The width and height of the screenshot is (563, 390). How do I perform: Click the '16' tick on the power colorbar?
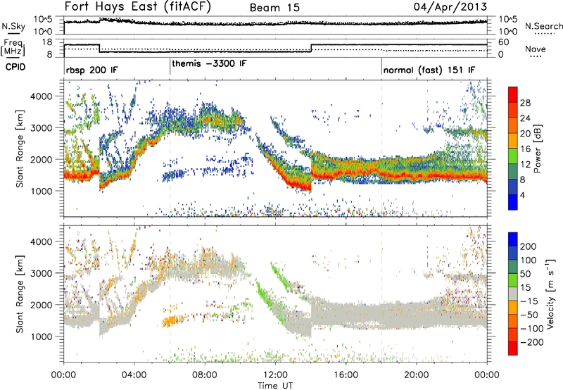pyautogui.click(x=525, y=149)
